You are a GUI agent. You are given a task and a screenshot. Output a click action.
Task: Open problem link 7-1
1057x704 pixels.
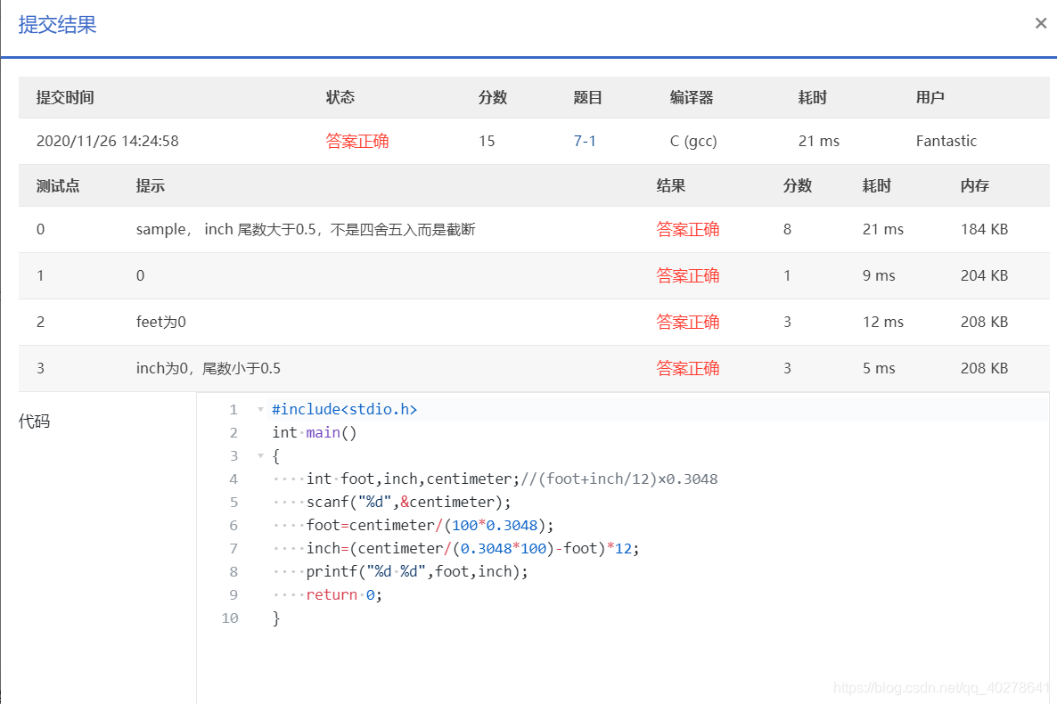point(585,140)
